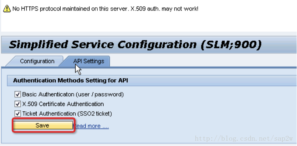This screenshot has width=297, height=146.
Task: Select the No HTTPS protocol warning message
Action: click(105, 9)
